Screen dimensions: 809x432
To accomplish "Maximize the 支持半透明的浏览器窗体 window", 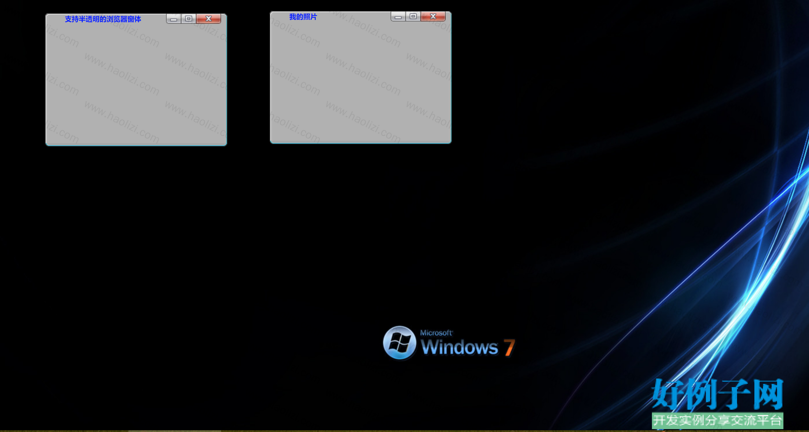I will click(189, 19).
